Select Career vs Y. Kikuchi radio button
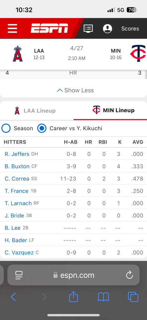 click(x=42, y=128)
